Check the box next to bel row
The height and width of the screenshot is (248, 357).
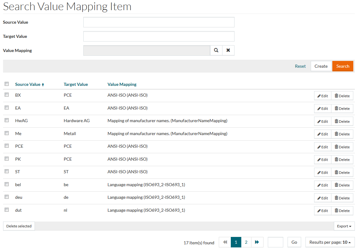tap(6, 184)
